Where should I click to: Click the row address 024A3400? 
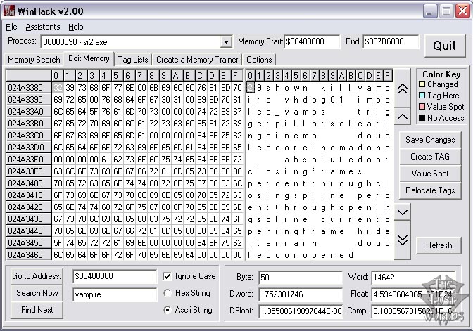point(29,183)
